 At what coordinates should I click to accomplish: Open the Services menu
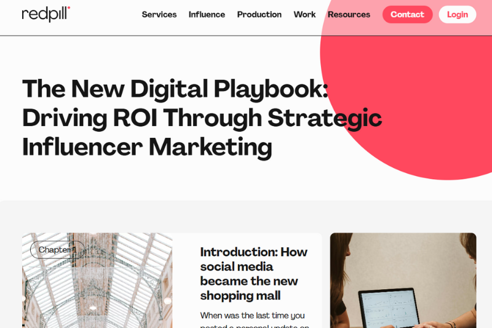159,14
